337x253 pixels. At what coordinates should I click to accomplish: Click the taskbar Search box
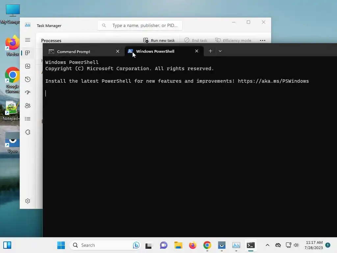pyautogui.click(x=105, y=245)
